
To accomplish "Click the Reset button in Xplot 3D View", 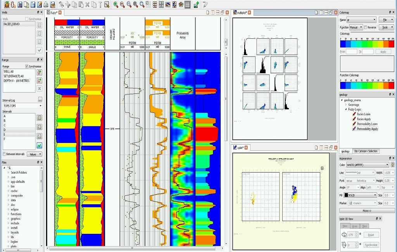I will click(371, 235).
